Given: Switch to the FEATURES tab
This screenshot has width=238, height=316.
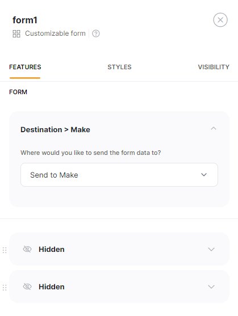Looking at the screenshot, I should [x=25, y=67].
